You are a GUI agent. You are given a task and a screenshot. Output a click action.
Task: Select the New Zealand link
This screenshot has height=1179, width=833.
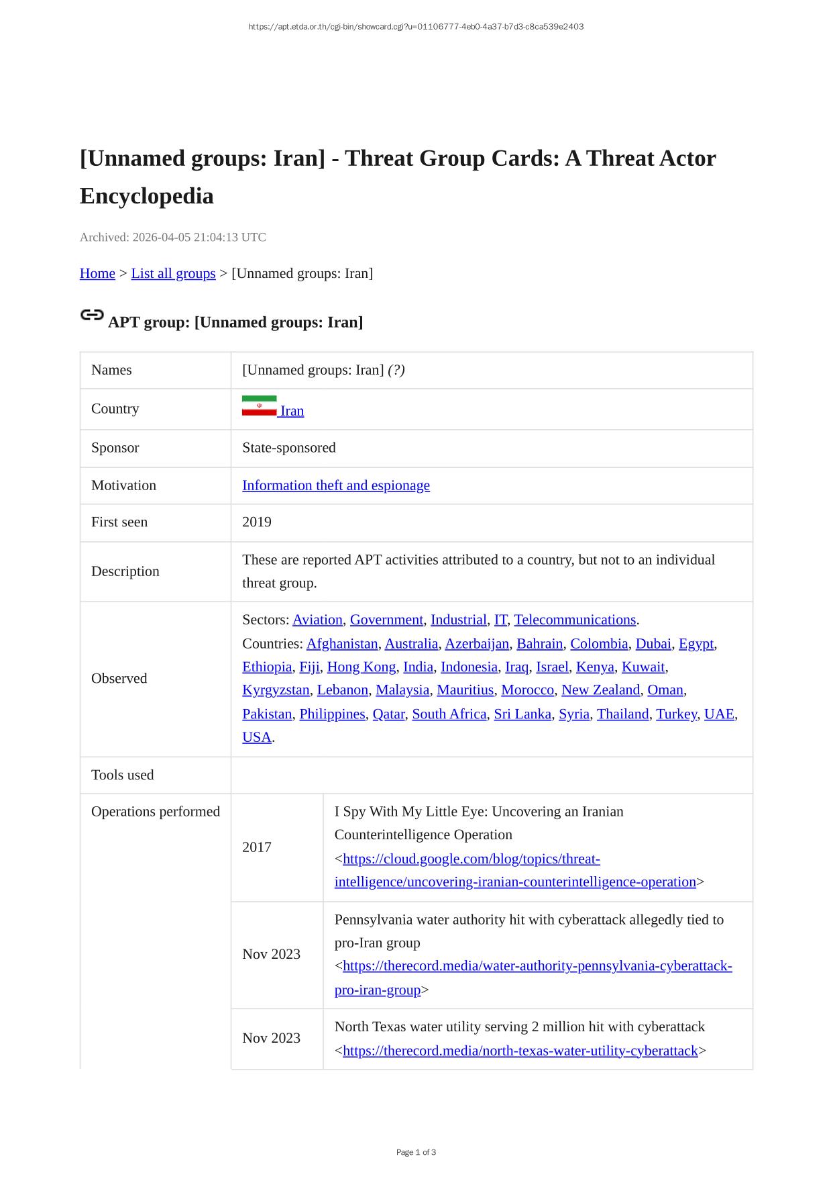(600, 690)
